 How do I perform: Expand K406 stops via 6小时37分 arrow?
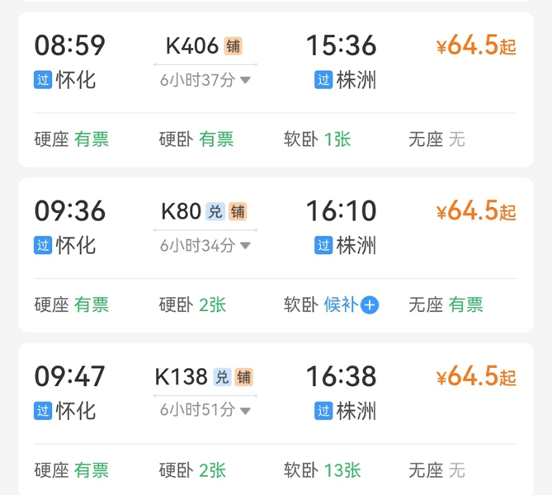(245, 80)
